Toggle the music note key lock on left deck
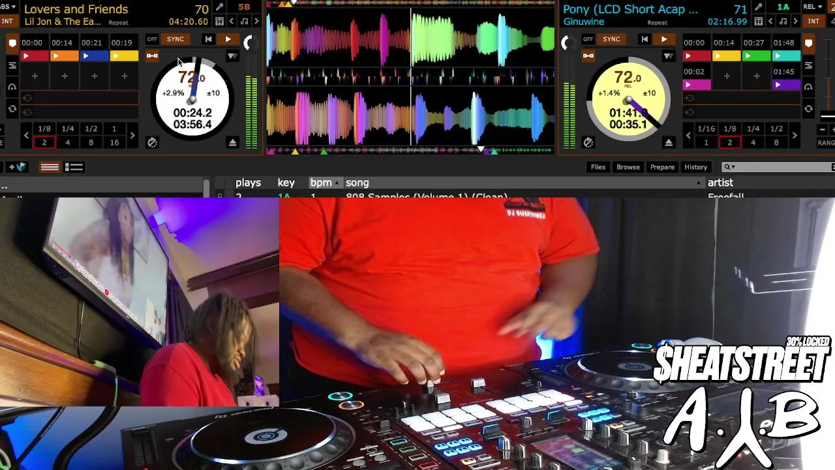The image size is (835, 470). click(x=244, y=22)
